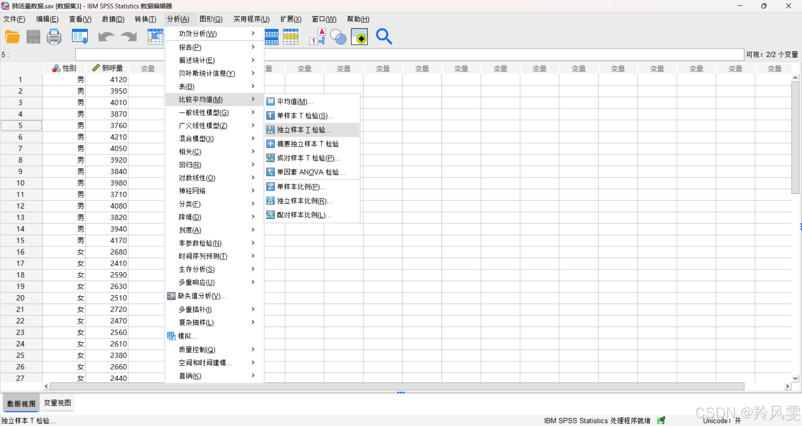Open the 降维(D) menu entry

215,217
